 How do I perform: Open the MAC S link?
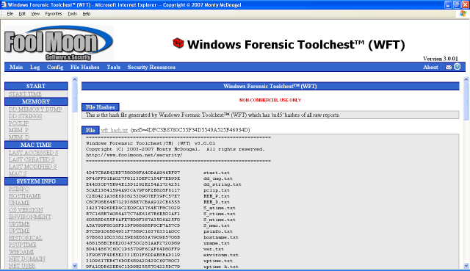click(18, 173)
